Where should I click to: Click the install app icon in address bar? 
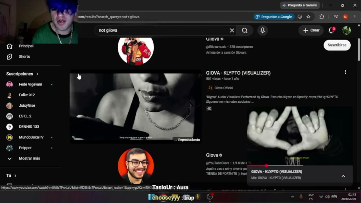click(300, 17)
